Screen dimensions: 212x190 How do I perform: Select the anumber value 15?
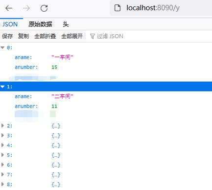point(54,67)
